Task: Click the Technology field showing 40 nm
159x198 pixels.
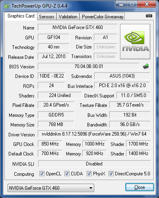Action: click(x=54, y=47)
